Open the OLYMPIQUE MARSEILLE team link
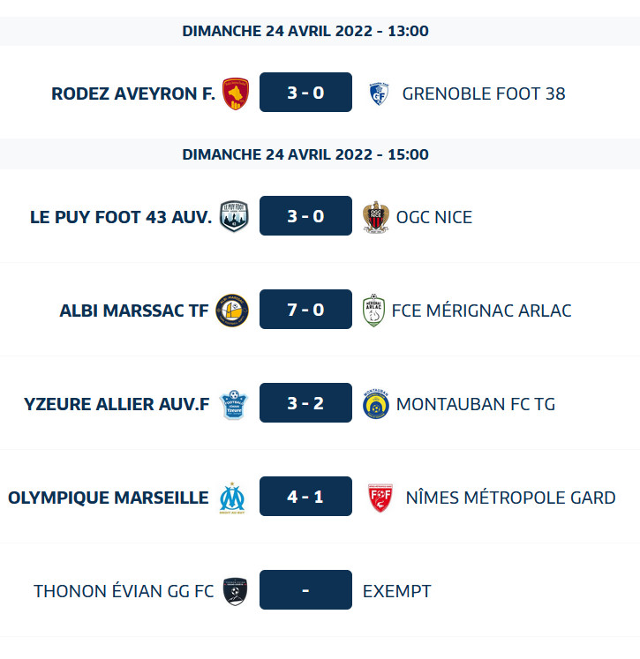This screenshot has width=640, height=659. tap(109, 498)
